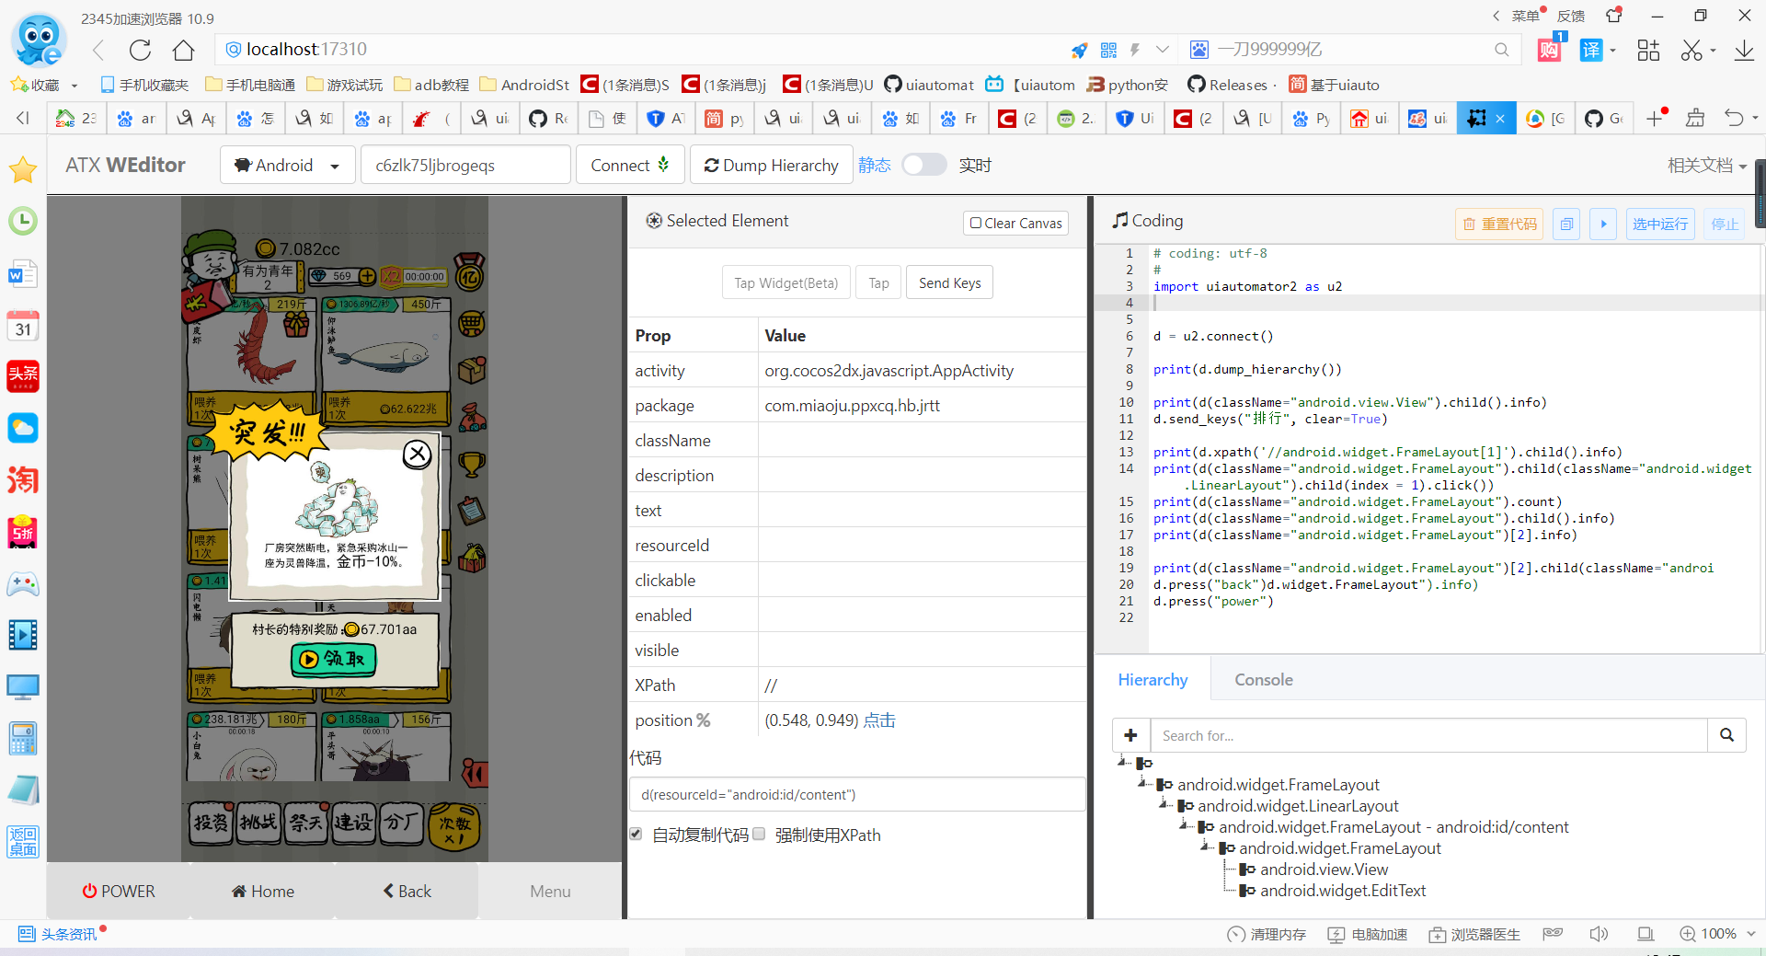
Task: Click the browser refresh icon
Action: (140, 50)
